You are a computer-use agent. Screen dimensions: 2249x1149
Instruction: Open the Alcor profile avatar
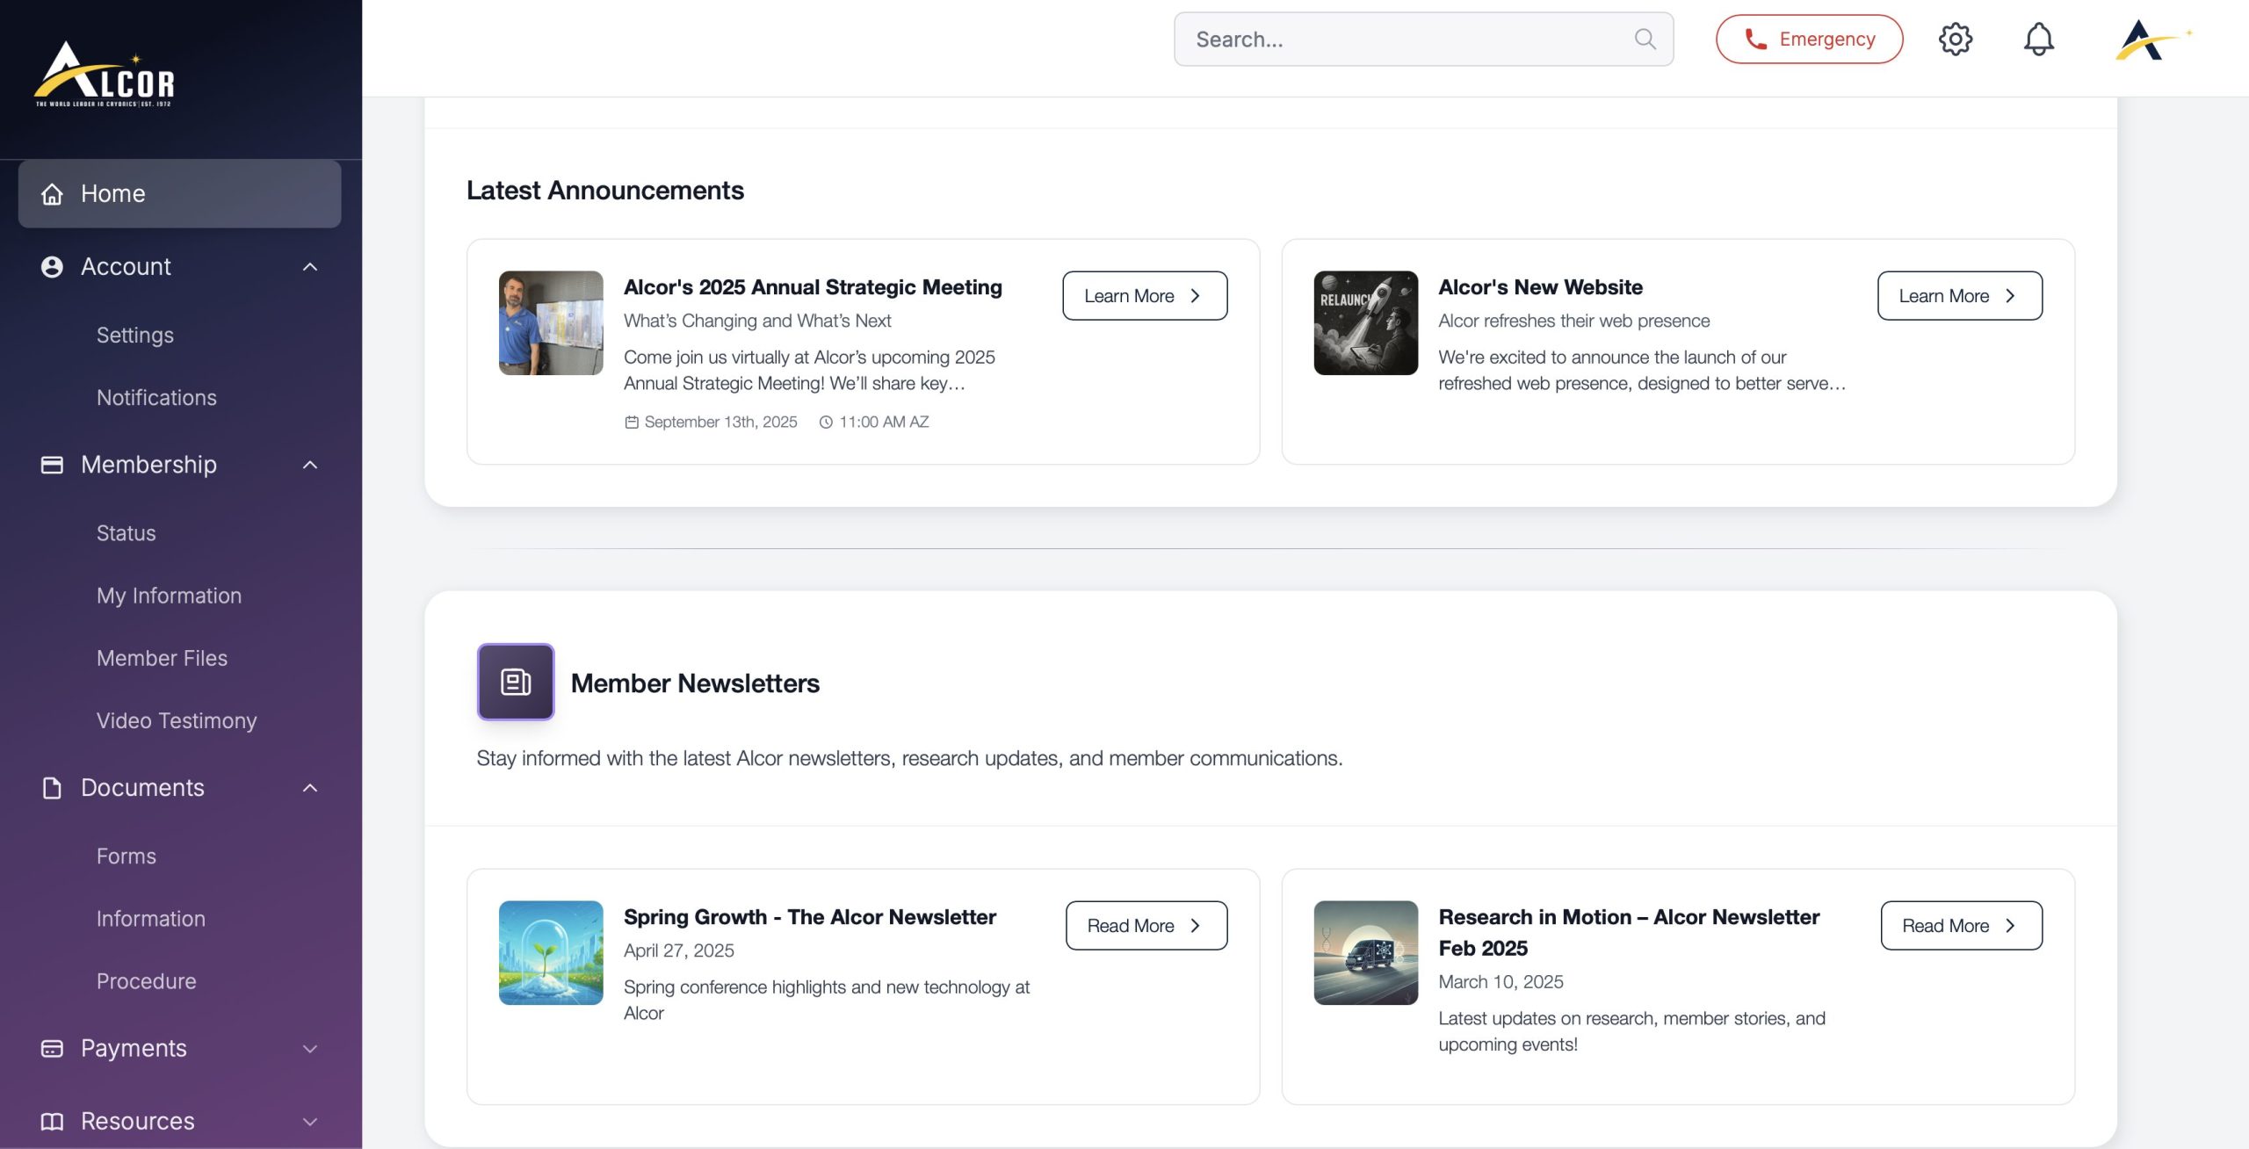coord(2151,40)
